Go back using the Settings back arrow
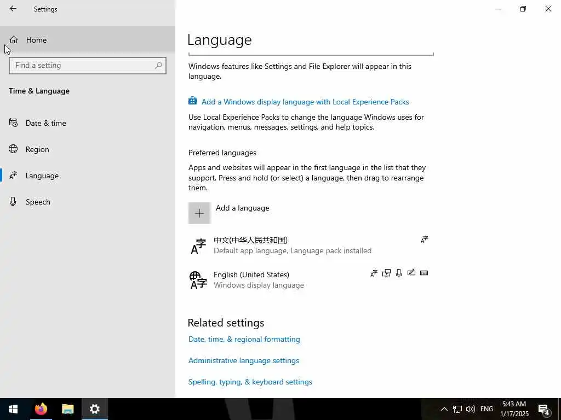Image resolution: width=561 pixels, height=420 pixels. pos(13,9)
